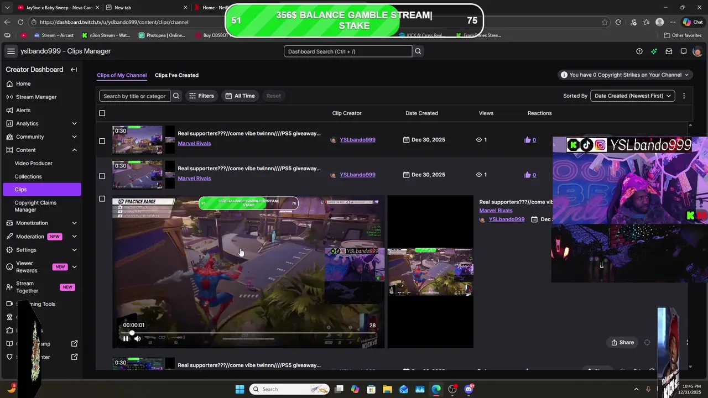Open YSLbando999 creator link in first row
The width and height of the screenshot is (708, 398).
pos(357,140)
